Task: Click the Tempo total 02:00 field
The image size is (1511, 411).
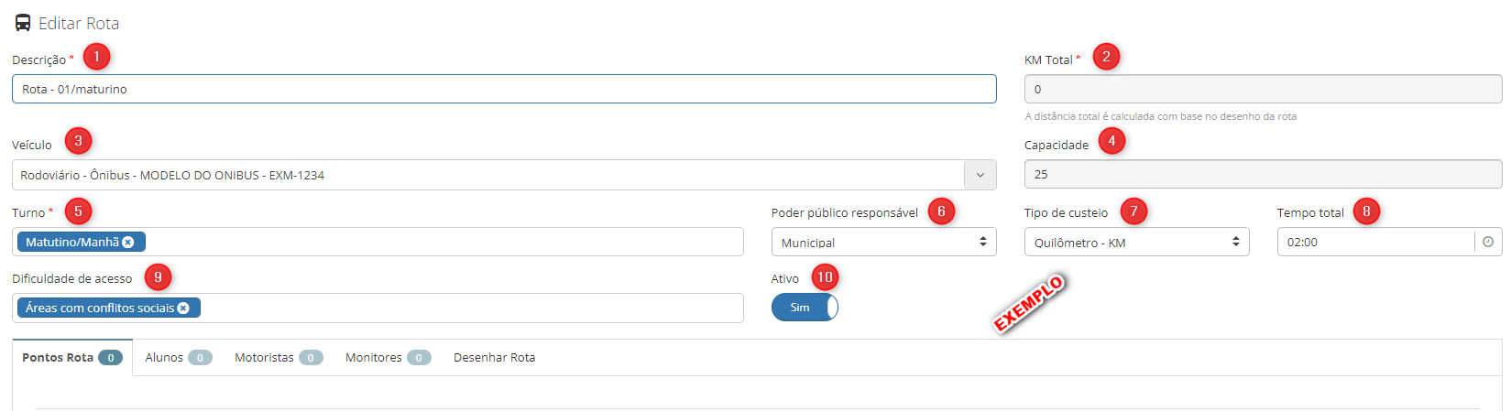Action: pyautogui.click(x=1374, y=242)
